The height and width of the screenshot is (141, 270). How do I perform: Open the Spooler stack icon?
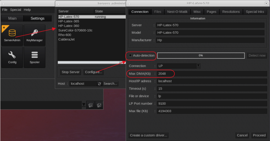point(34,57)
